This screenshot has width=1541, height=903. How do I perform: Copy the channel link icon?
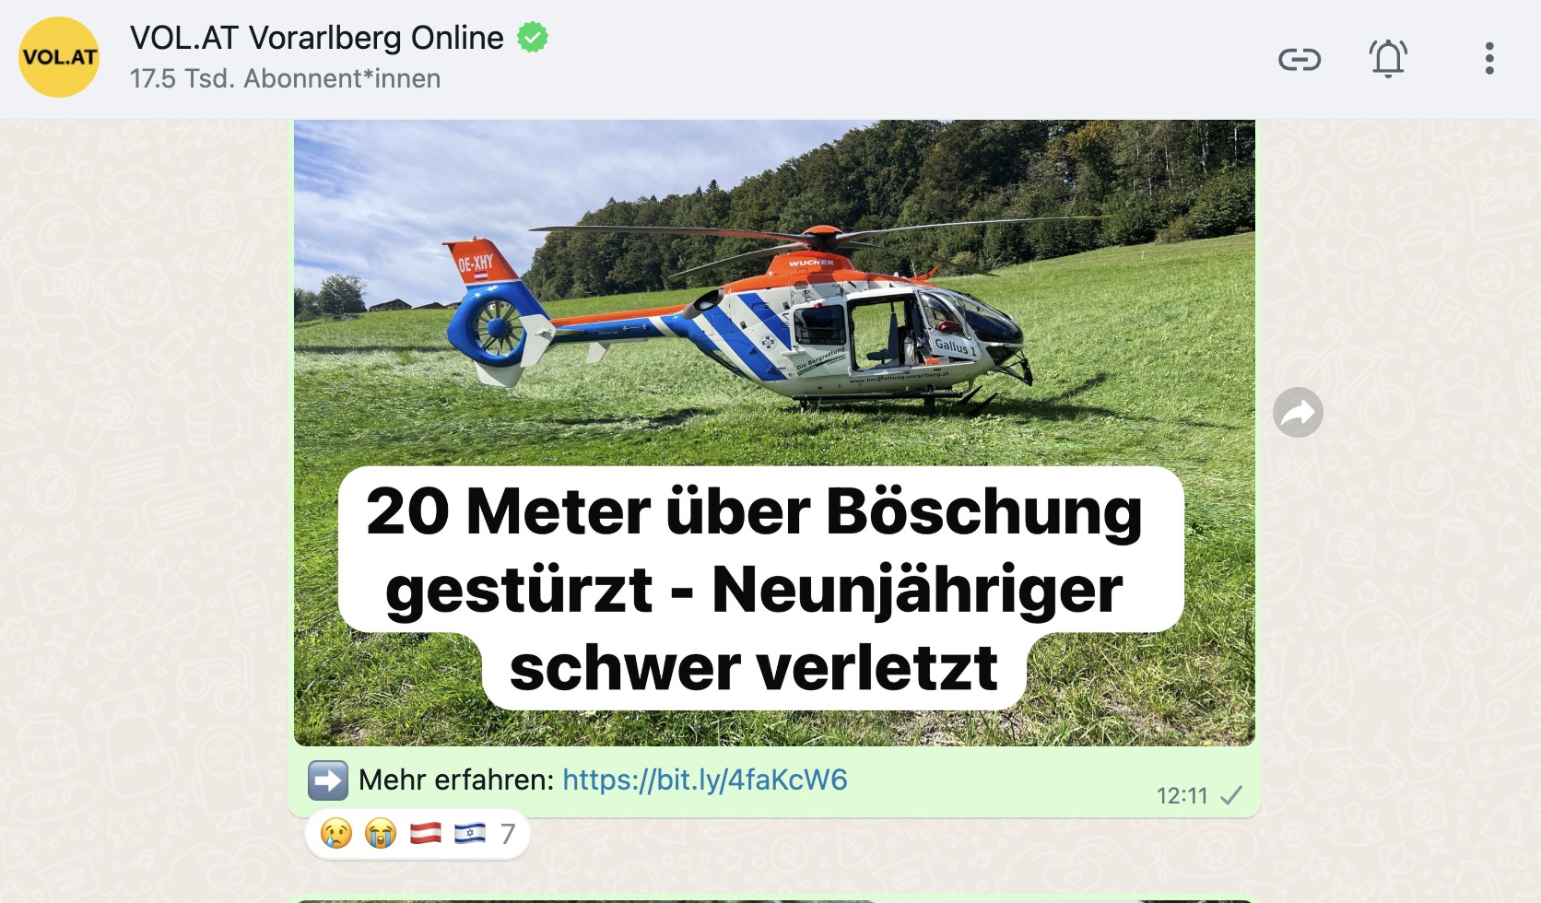(x=1300, y=59)
